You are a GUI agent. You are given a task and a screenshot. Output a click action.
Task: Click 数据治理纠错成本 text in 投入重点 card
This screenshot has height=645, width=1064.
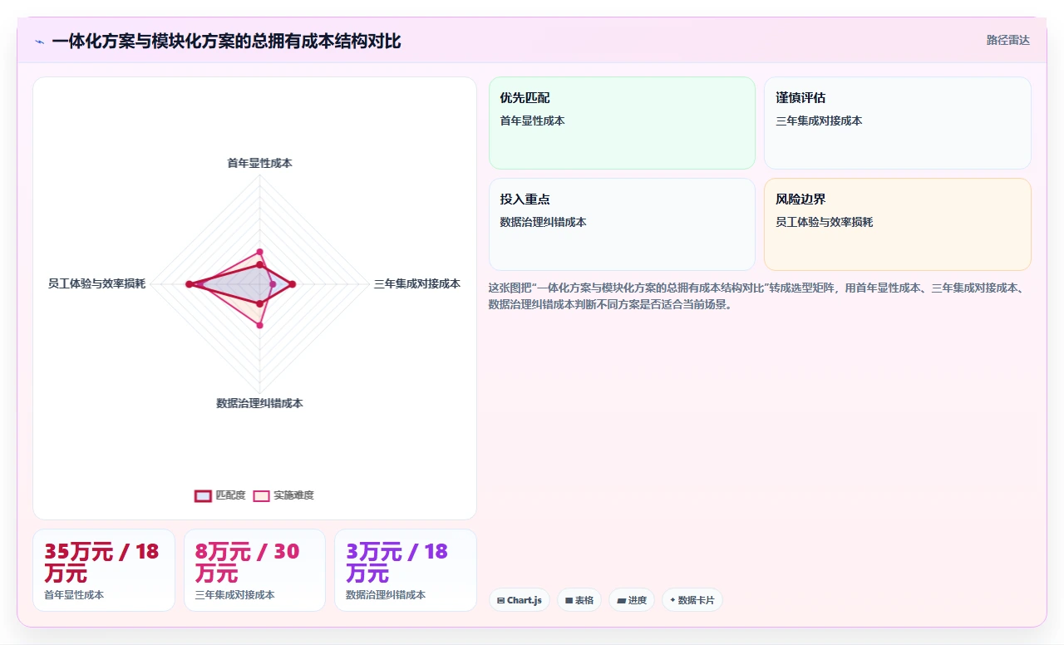click(543, 223)
